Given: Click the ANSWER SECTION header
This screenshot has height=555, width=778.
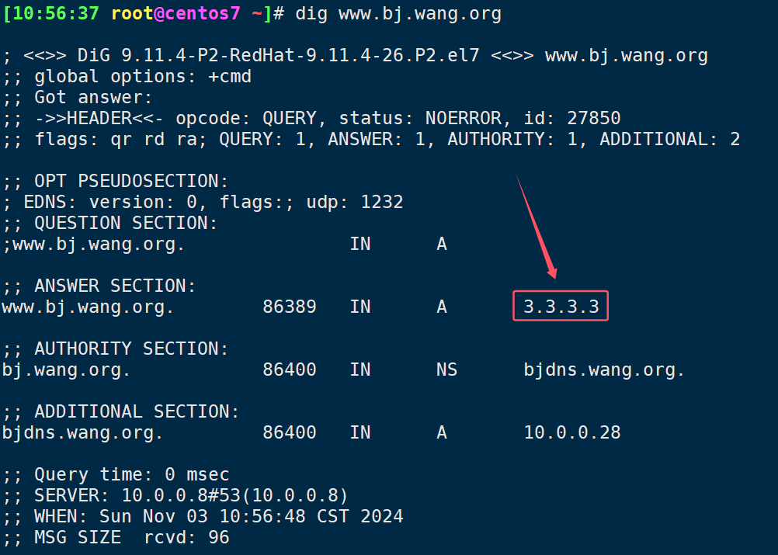Looking at the screenshot, I should tap(115, 286).
